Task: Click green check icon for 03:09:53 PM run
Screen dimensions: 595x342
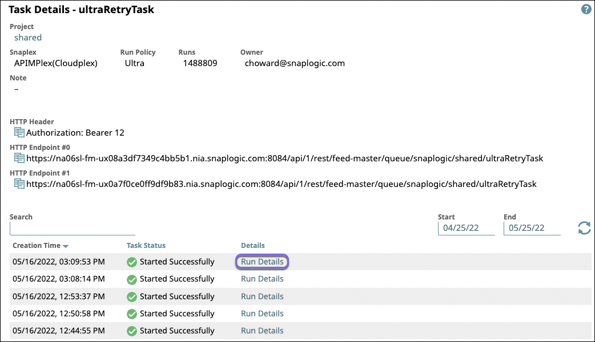Action: coord(132,262)
